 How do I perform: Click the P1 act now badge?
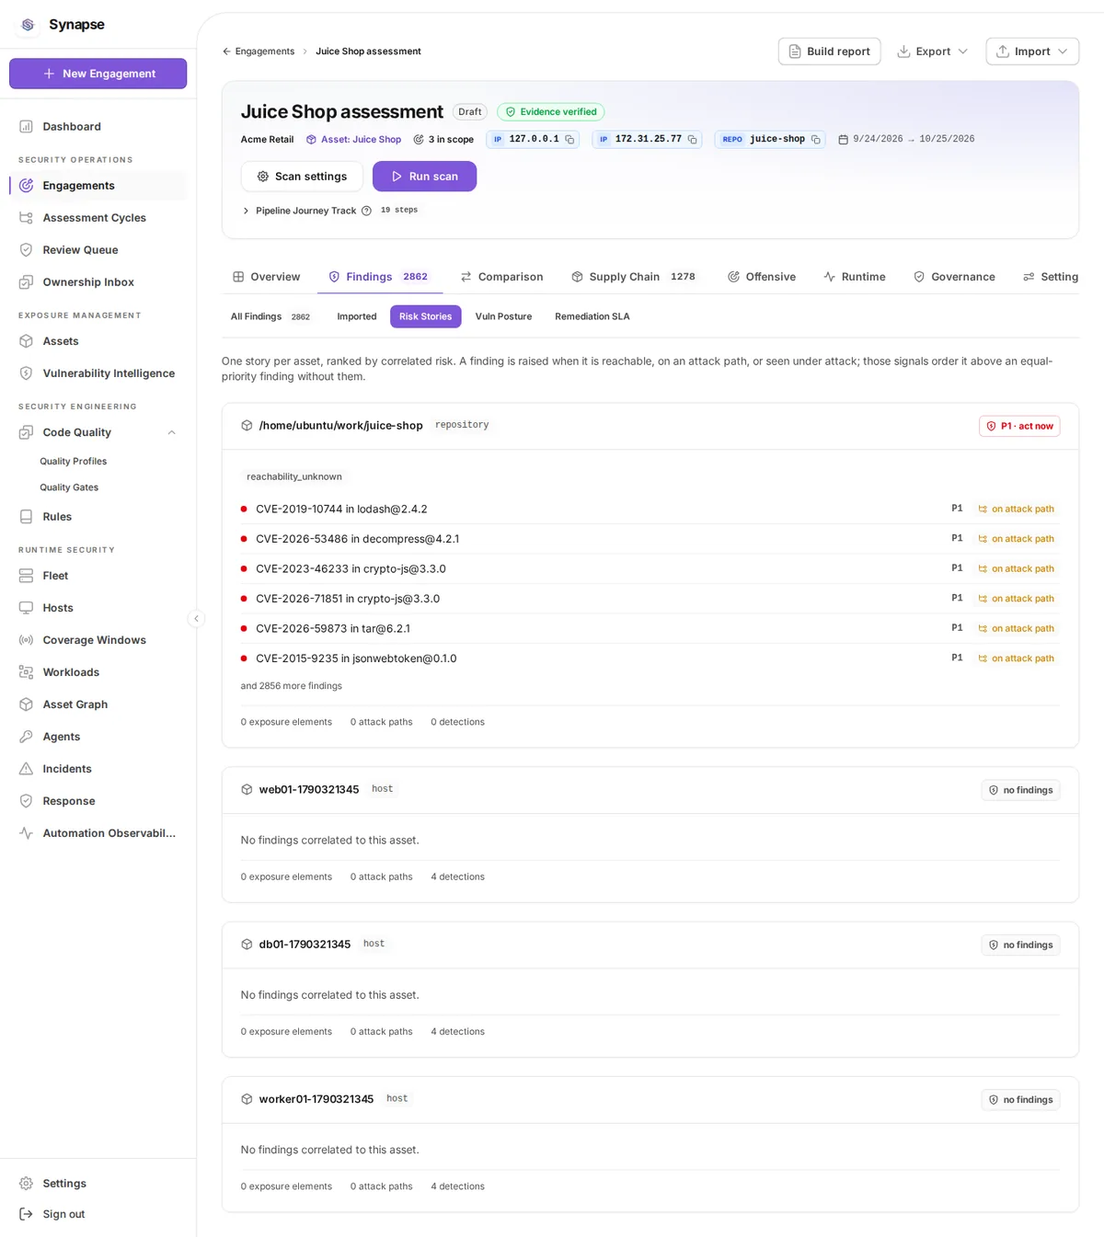1019,426
